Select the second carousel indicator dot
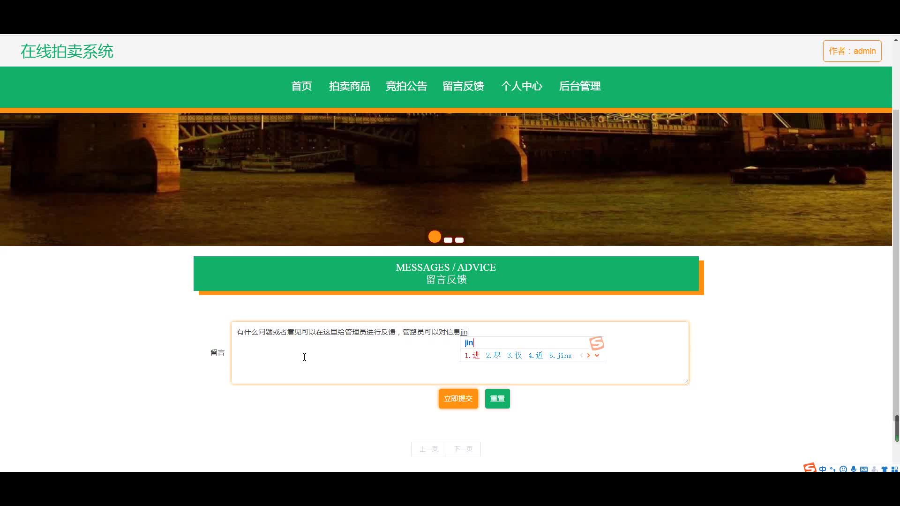This screenshot has width=900, height=506. pyautogui.click(x=448, y=240)
